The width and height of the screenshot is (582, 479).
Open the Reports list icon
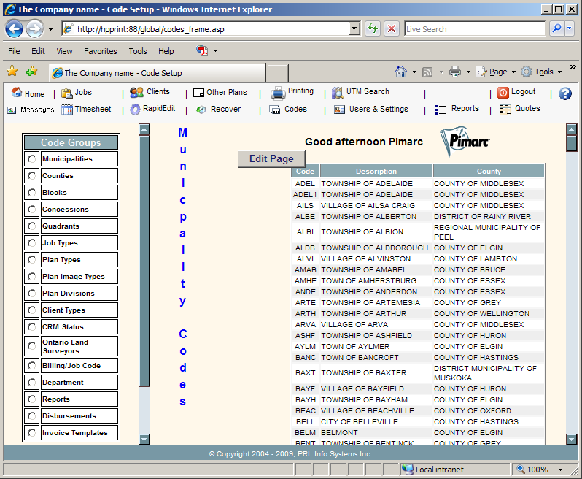(441, 110)
